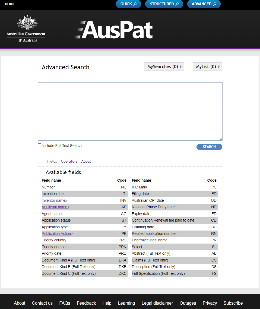Click the Application type field name
Screen dimensions: 260x309
(x=55, y=227)
